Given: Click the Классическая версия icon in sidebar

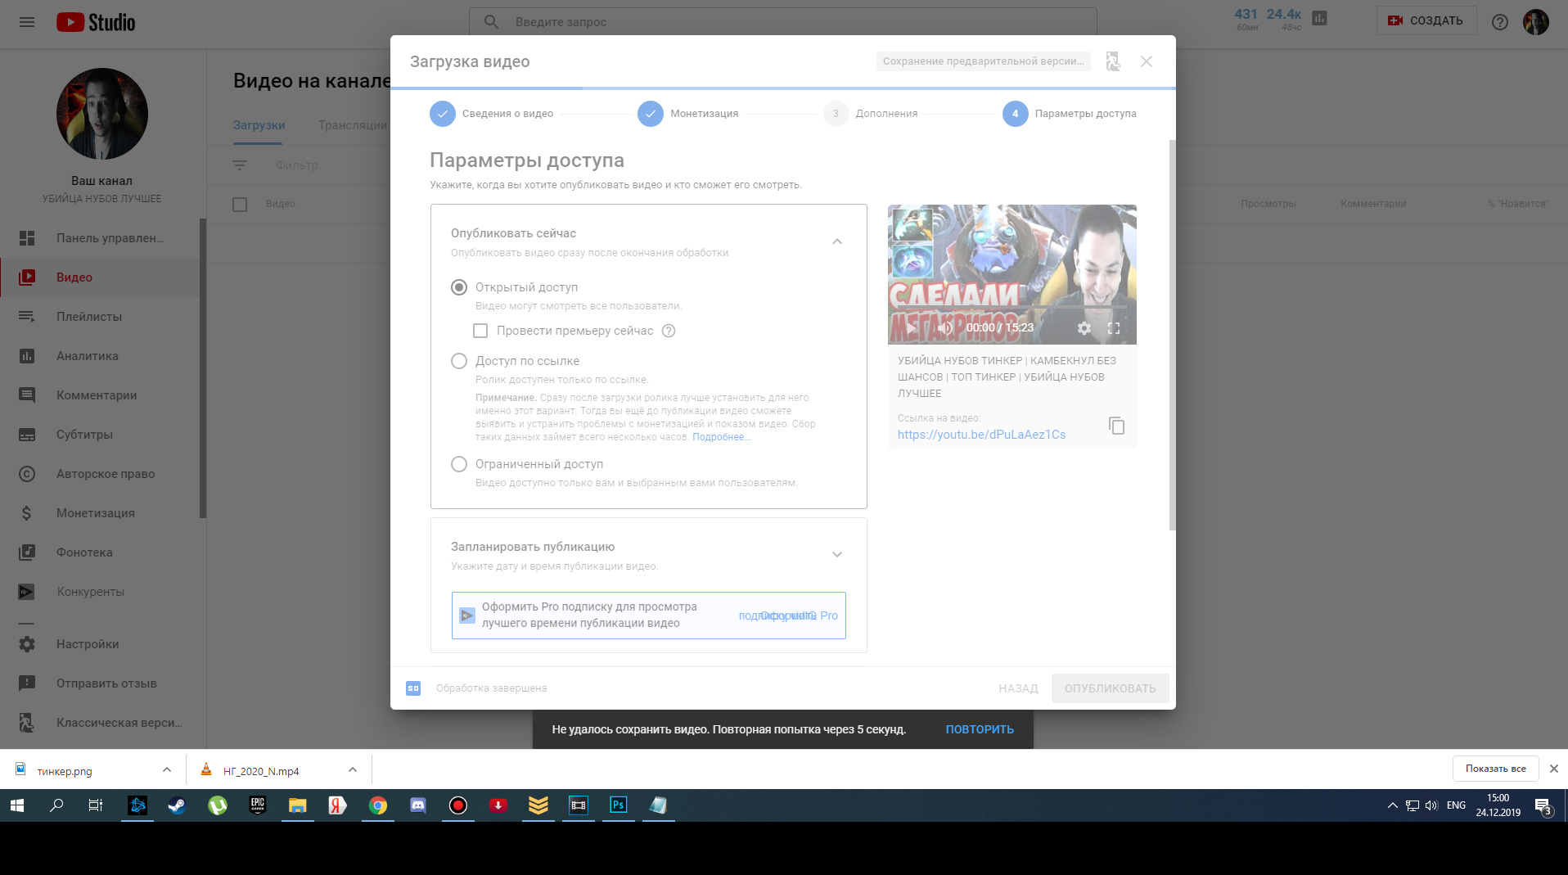Looking at the screenshot, I should (27, 723).
